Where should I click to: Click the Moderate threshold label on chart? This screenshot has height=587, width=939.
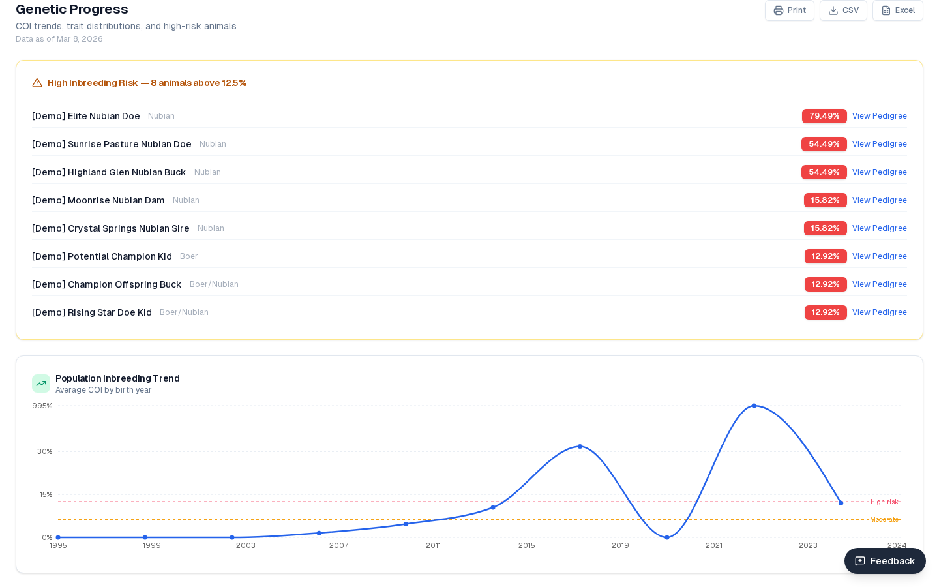click(884, 519)
